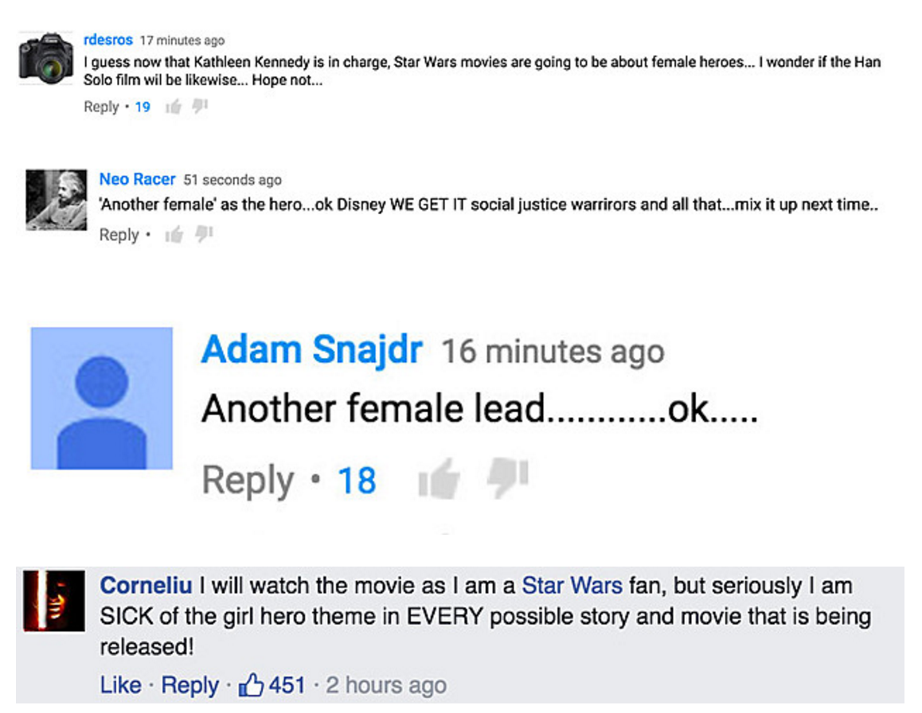Open Corneliu's profile picture
The image size is (922, 713).
tap(54, 602)
